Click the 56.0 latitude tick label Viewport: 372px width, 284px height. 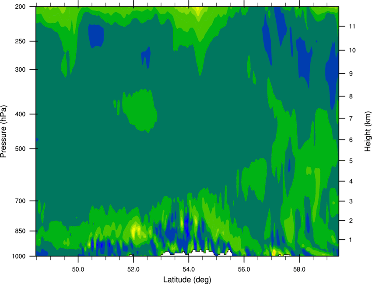244,270
